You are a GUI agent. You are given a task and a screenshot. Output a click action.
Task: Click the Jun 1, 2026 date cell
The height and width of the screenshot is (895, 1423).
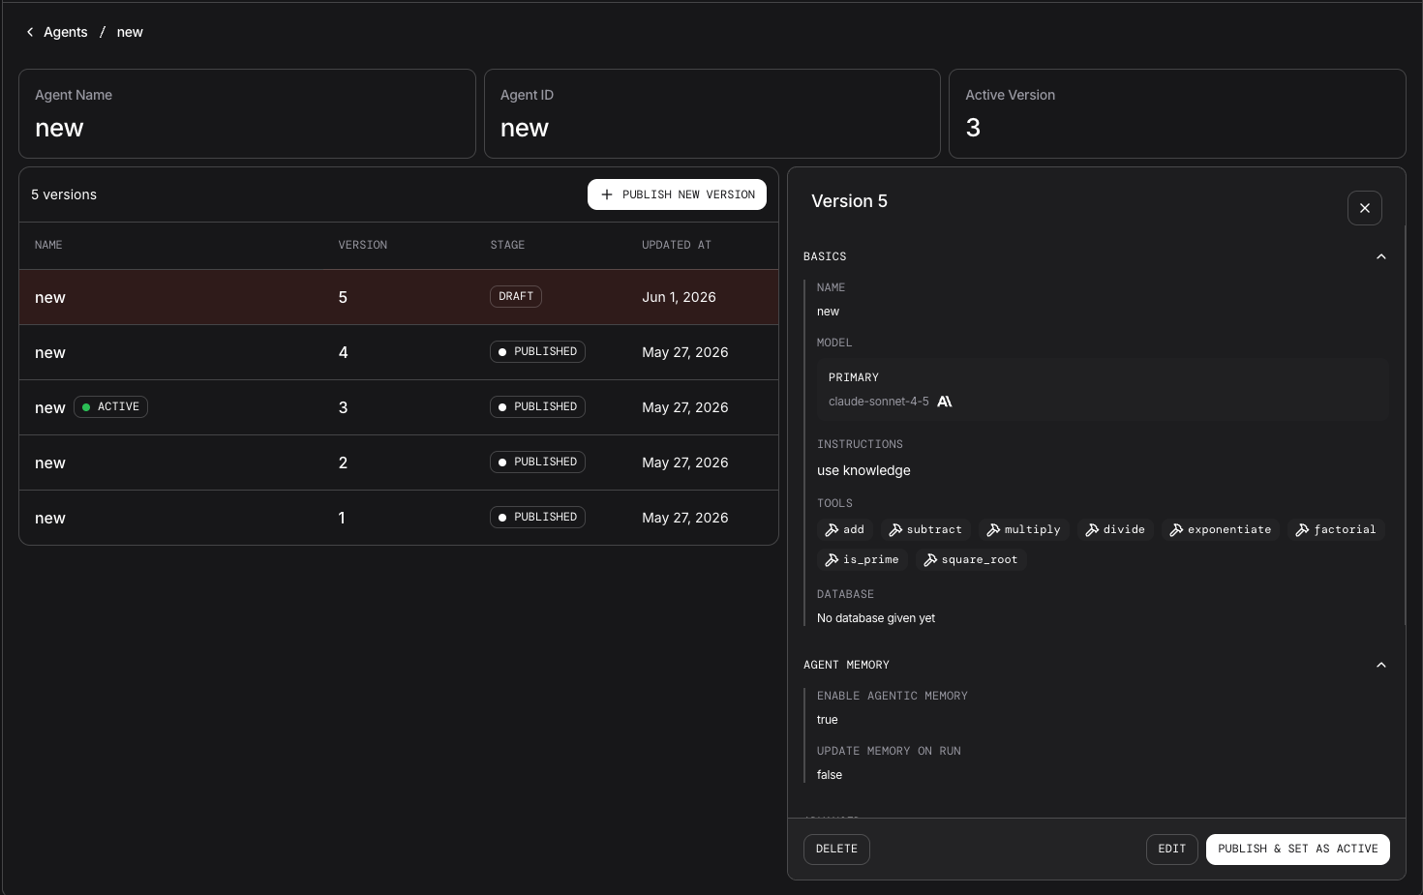tap(679, 297)
